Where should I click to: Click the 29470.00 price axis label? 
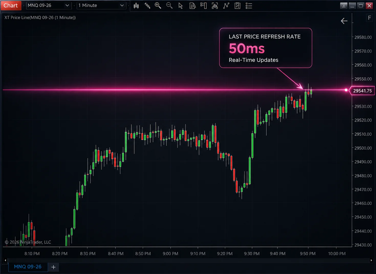click(x=363, y=190)
